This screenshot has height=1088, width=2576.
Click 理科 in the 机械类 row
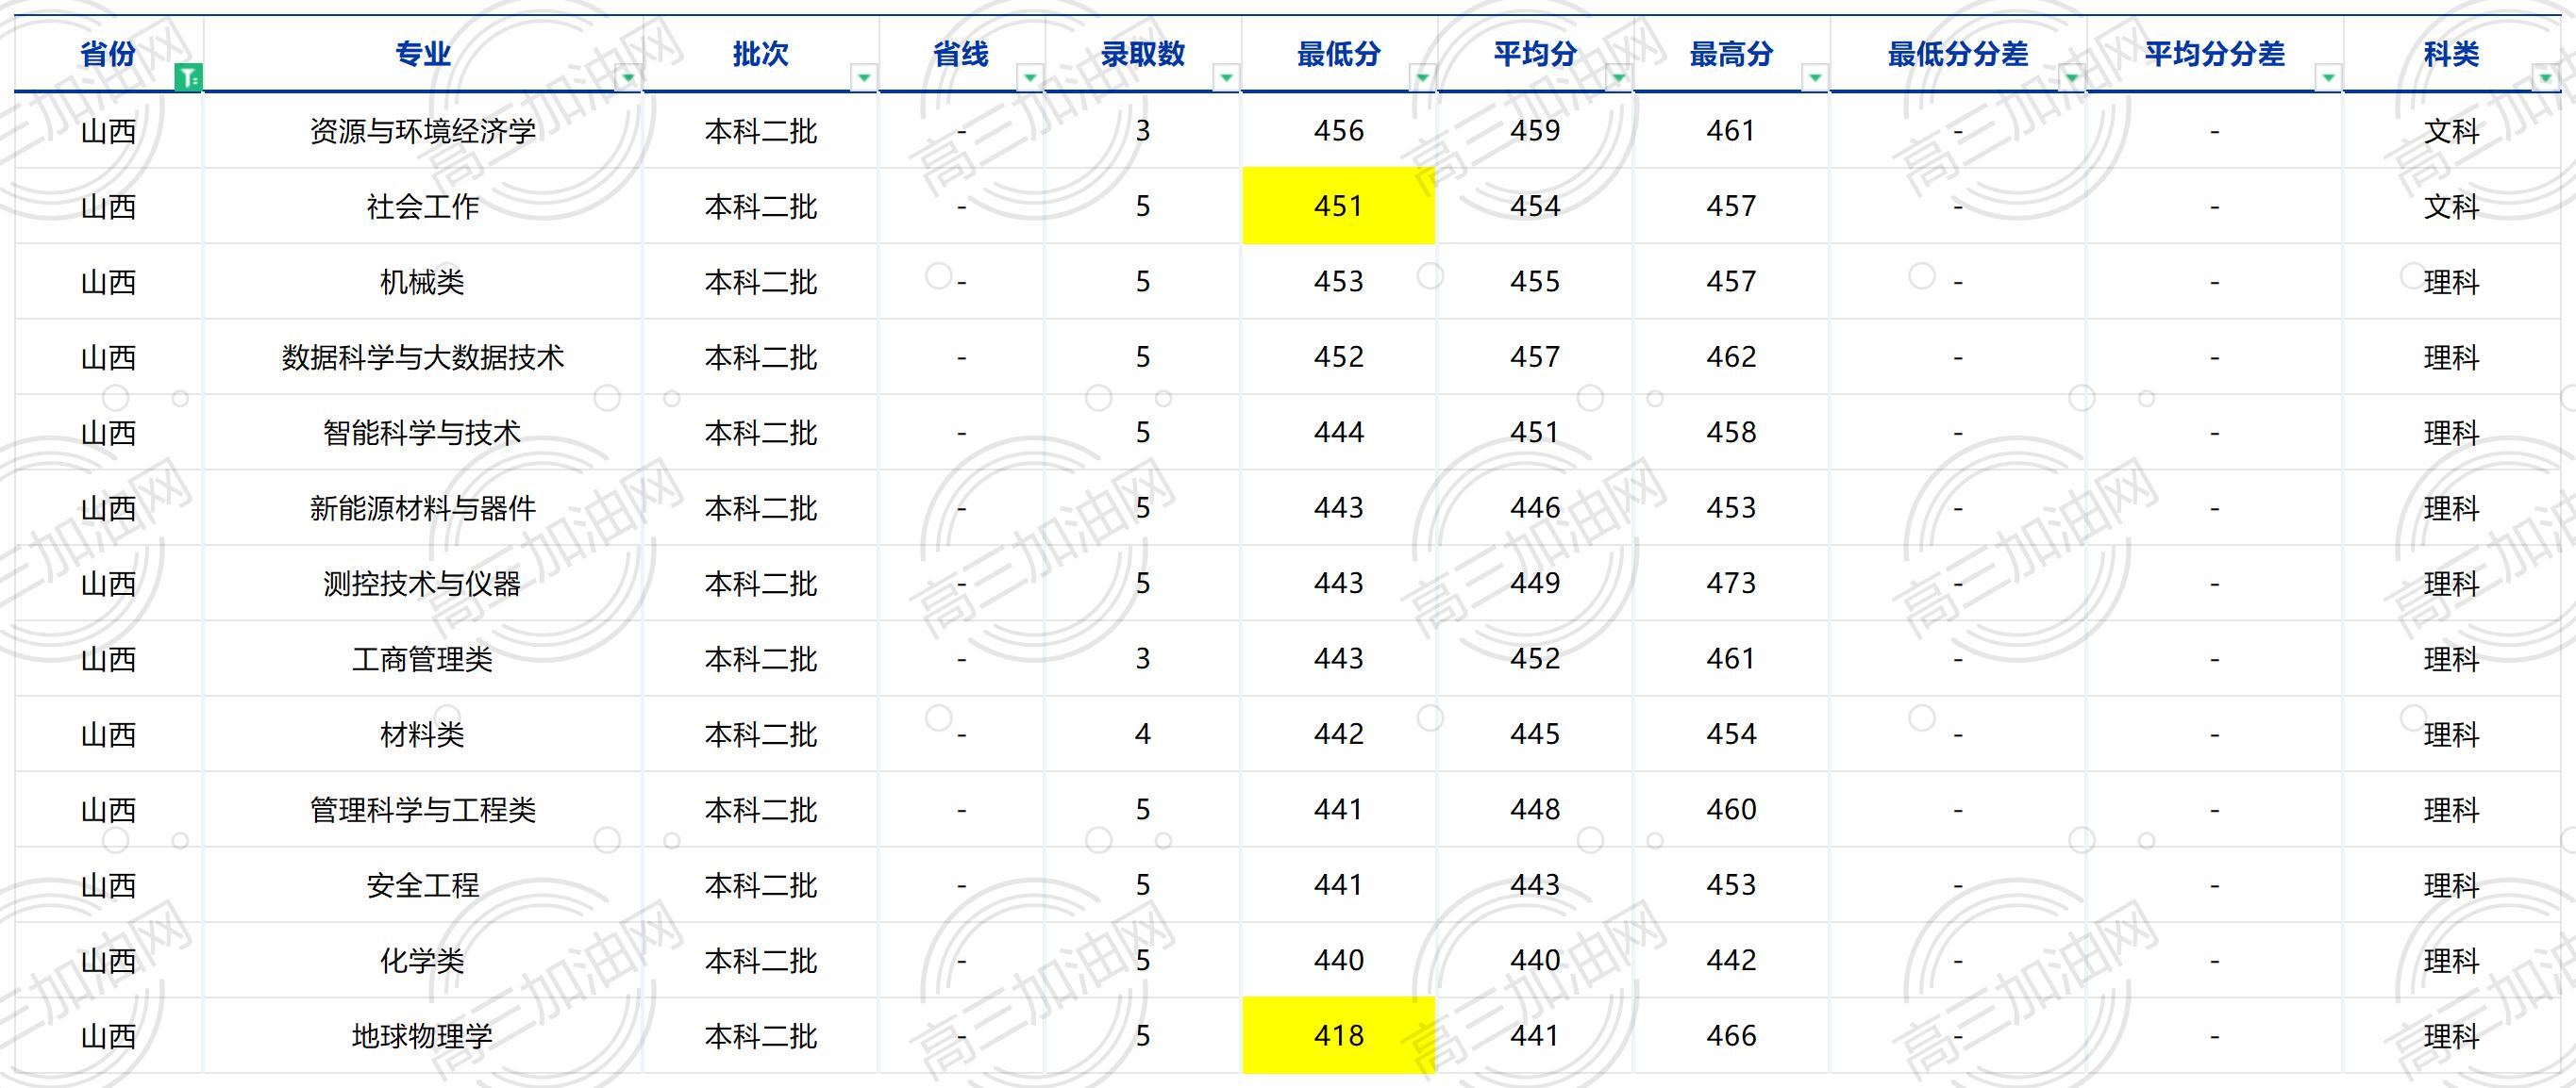point(2451,282)
